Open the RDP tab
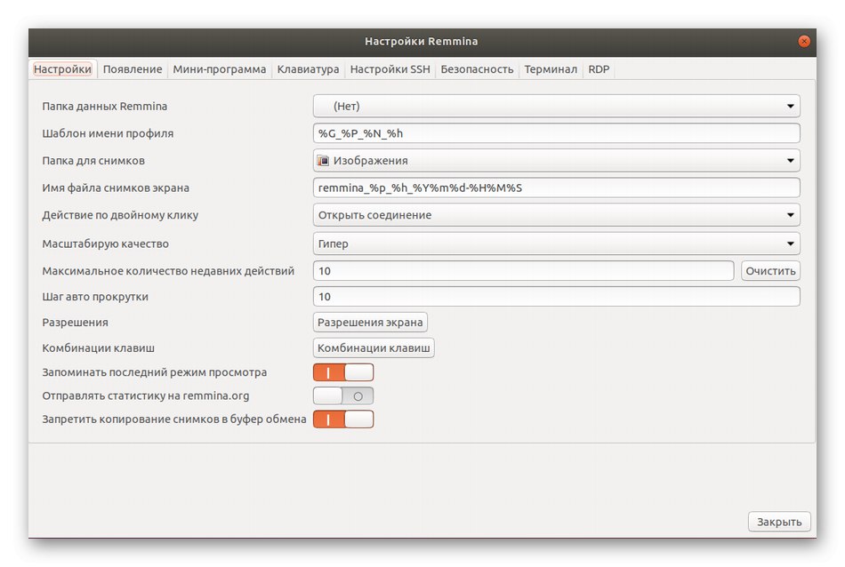 pyautogui.click(x=599, y=69)
